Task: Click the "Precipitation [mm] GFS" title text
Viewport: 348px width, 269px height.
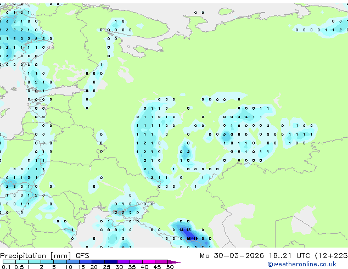Action: (x=44, y=256)
